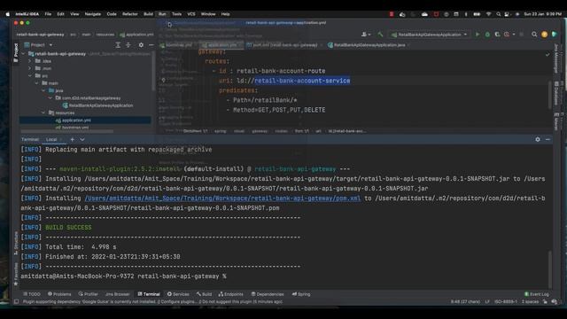Start debugging with the bug icon
Viewport: 567px width, 319px height.
pos(487,35)
